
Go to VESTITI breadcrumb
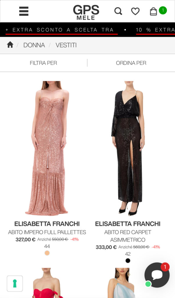(66, 45)
